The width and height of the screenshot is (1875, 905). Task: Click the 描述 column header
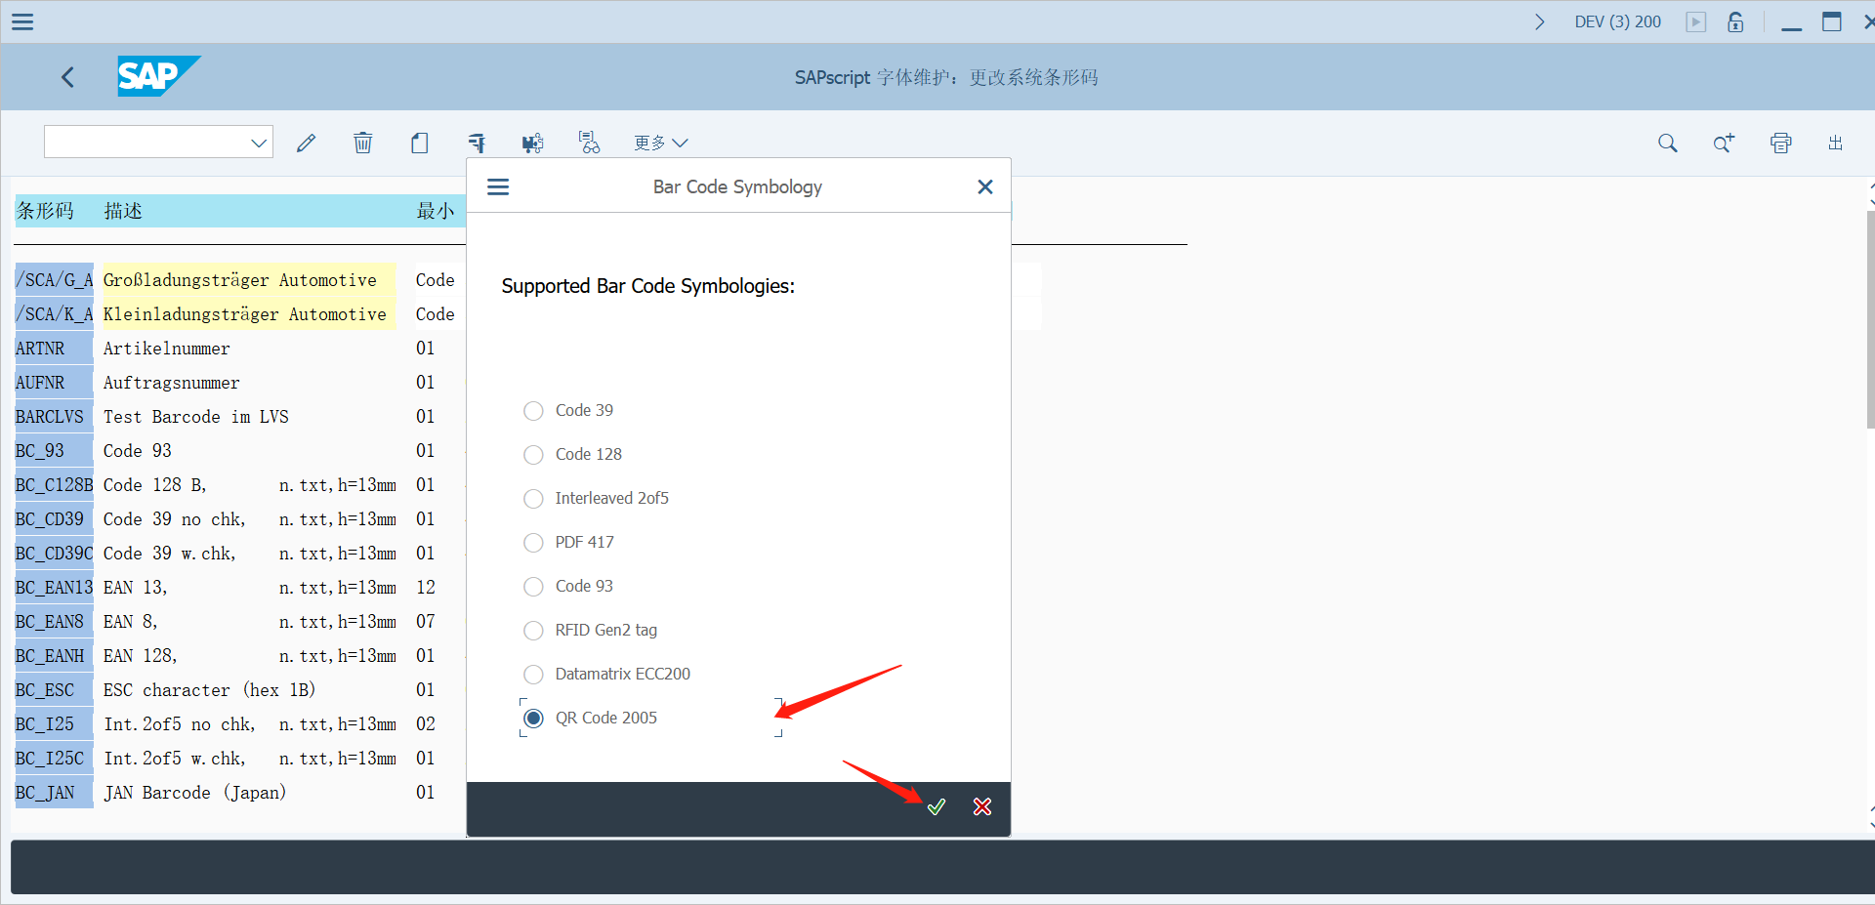point(123,211)
